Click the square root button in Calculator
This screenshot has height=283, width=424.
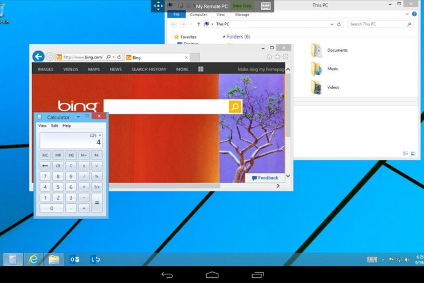click(96, 166)
